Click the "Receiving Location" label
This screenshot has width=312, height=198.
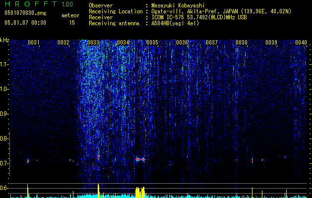click(x=116, y=11)
